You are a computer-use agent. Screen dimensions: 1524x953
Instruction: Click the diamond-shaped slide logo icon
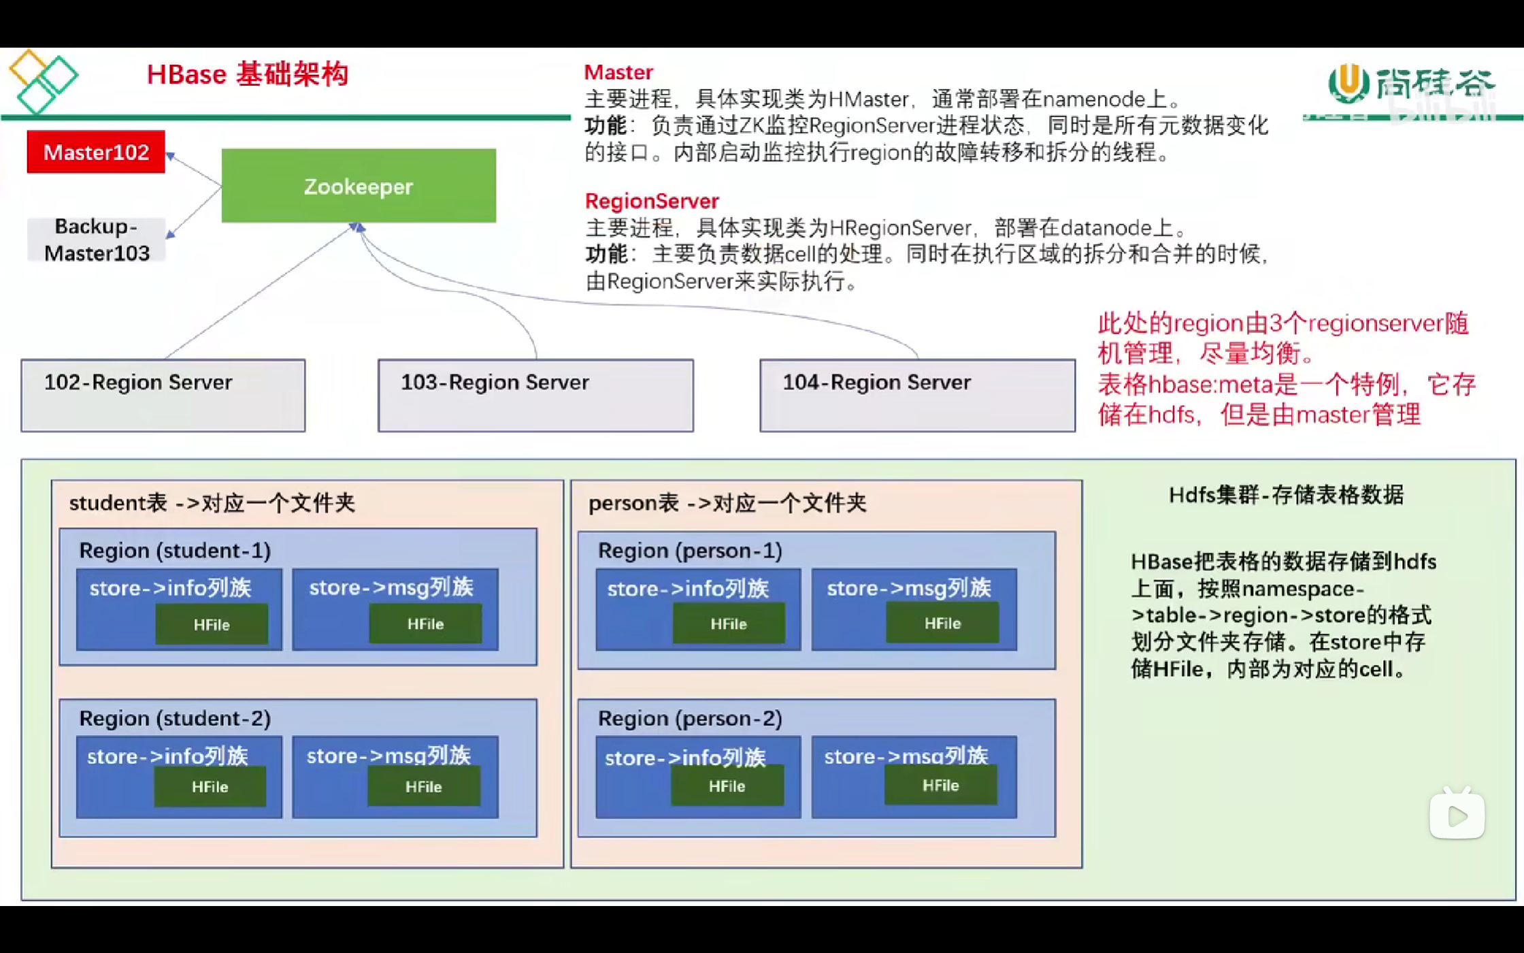tap(44, 81)
